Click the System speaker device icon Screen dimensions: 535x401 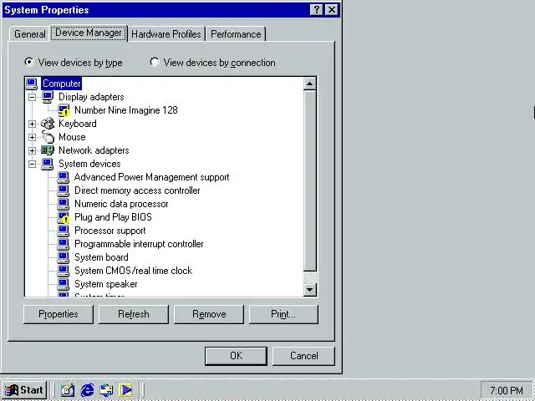tap(64, 284)
